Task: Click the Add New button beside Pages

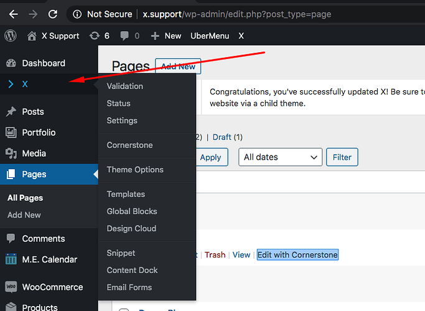Action: 178,66
